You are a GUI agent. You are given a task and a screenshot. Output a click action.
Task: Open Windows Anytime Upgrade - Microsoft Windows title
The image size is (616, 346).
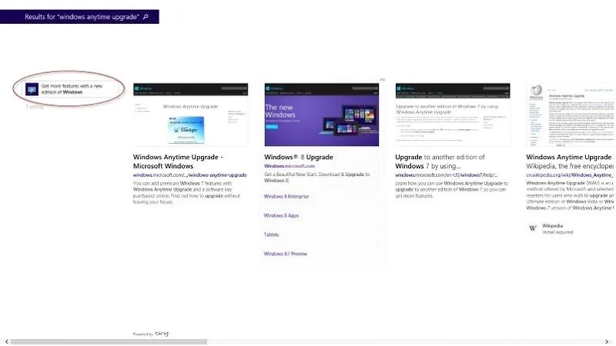[178, 161]
